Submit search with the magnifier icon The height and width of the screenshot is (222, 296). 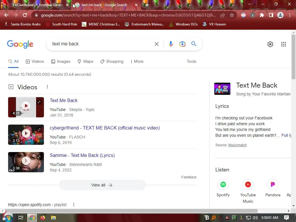coord(194,44)
